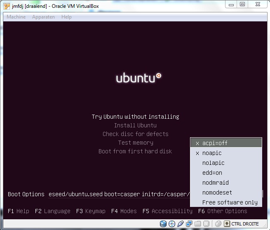Enable the nolapic option
The width and height of the screenshot is (270, 230).
click(x=226, y=163)
